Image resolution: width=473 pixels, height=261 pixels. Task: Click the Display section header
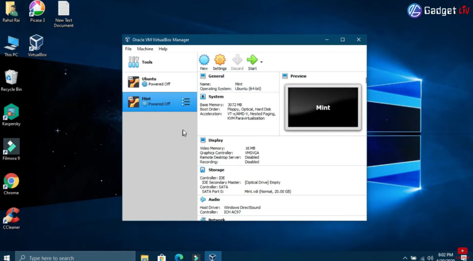tap(216, 140)
